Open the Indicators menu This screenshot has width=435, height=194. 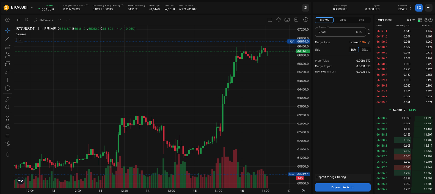tap(44, 20)
